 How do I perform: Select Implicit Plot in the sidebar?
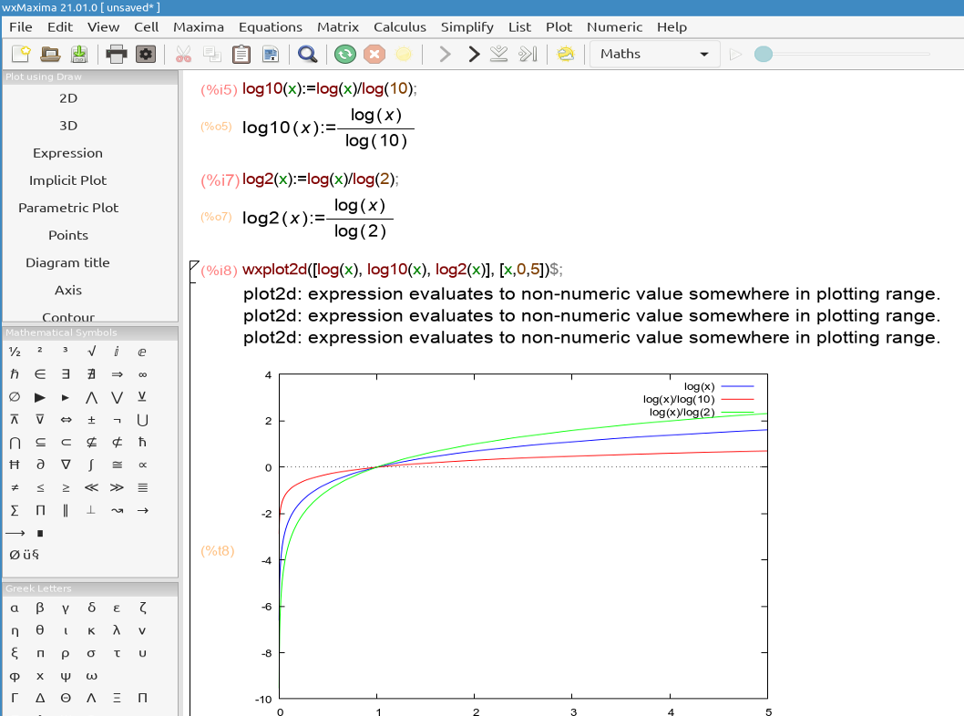point(67,180)
